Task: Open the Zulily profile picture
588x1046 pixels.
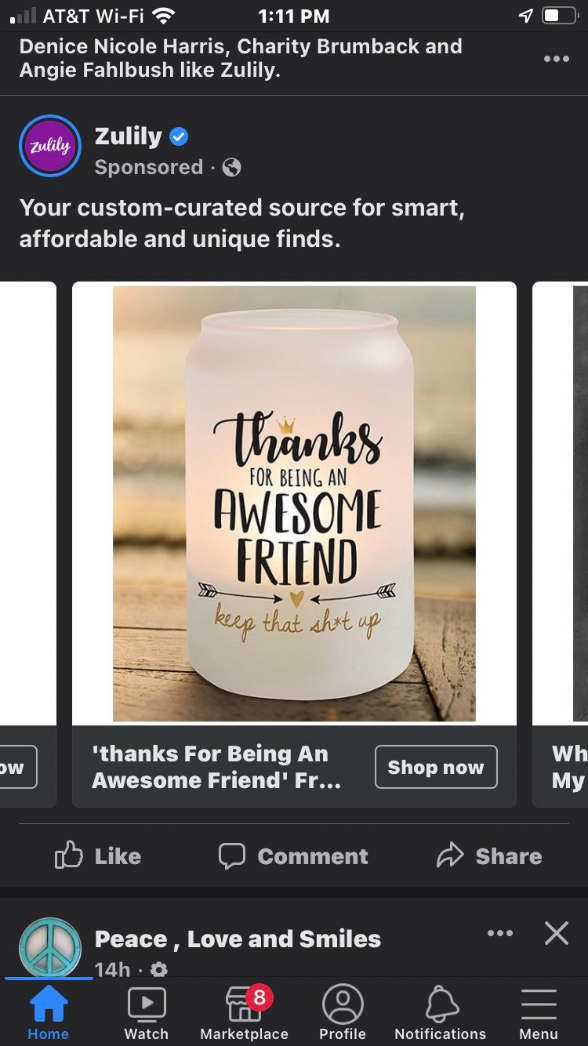Action: tap(50, 146)
